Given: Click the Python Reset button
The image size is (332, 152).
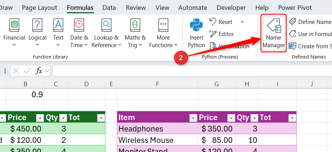Looking at the screenshot, I should pyautogui.click(x=221, y=22).
